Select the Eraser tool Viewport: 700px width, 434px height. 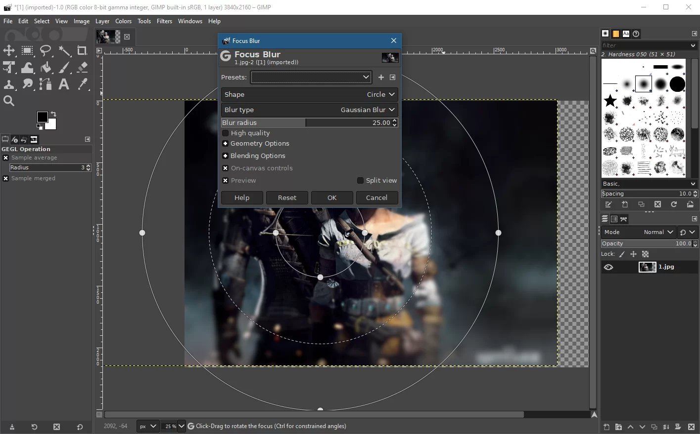[x=82, y=68]
